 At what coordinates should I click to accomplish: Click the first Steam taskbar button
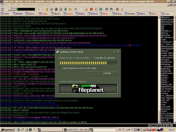coord(50,130)
